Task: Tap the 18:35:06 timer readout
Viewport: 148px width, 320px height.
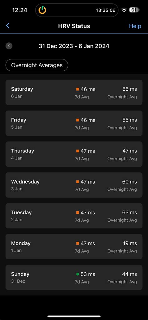Action: (x=106, y=10)
